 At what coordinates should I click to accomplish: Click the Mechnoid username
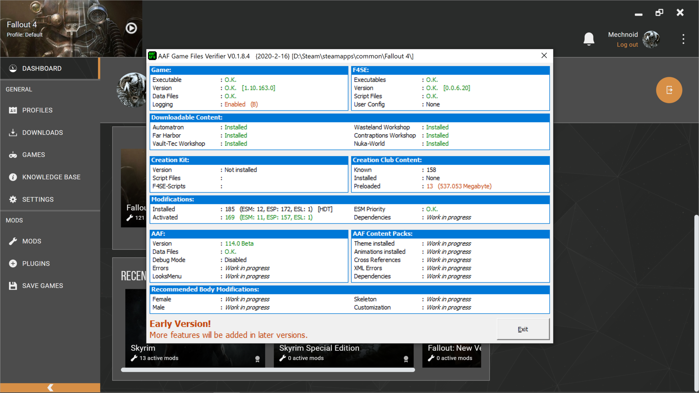[623, 35]
